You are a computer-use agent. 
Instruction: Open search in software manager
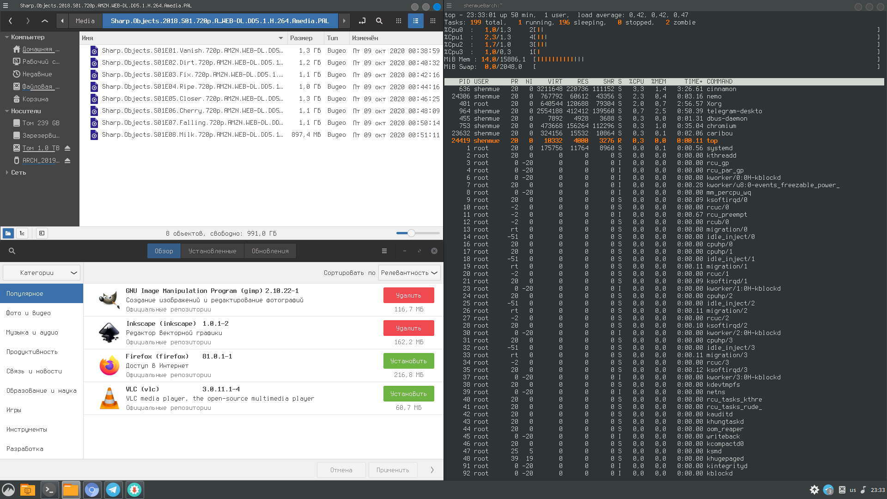pos(12,251)
